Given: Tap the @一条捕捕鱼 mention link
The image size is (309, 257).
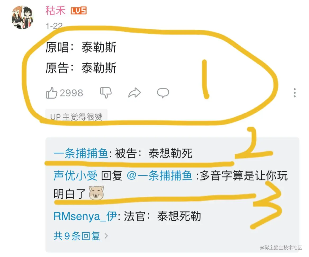Looking at the screenshot, I should click(x=159, y=176).
